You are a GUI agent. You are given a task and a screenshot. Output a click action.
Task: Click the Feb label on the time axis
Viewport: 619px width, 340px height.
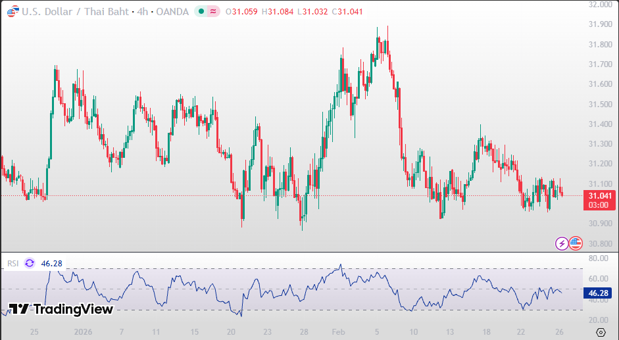339,331
